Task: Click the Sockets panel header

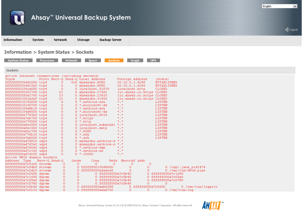Action: (150, 70)
